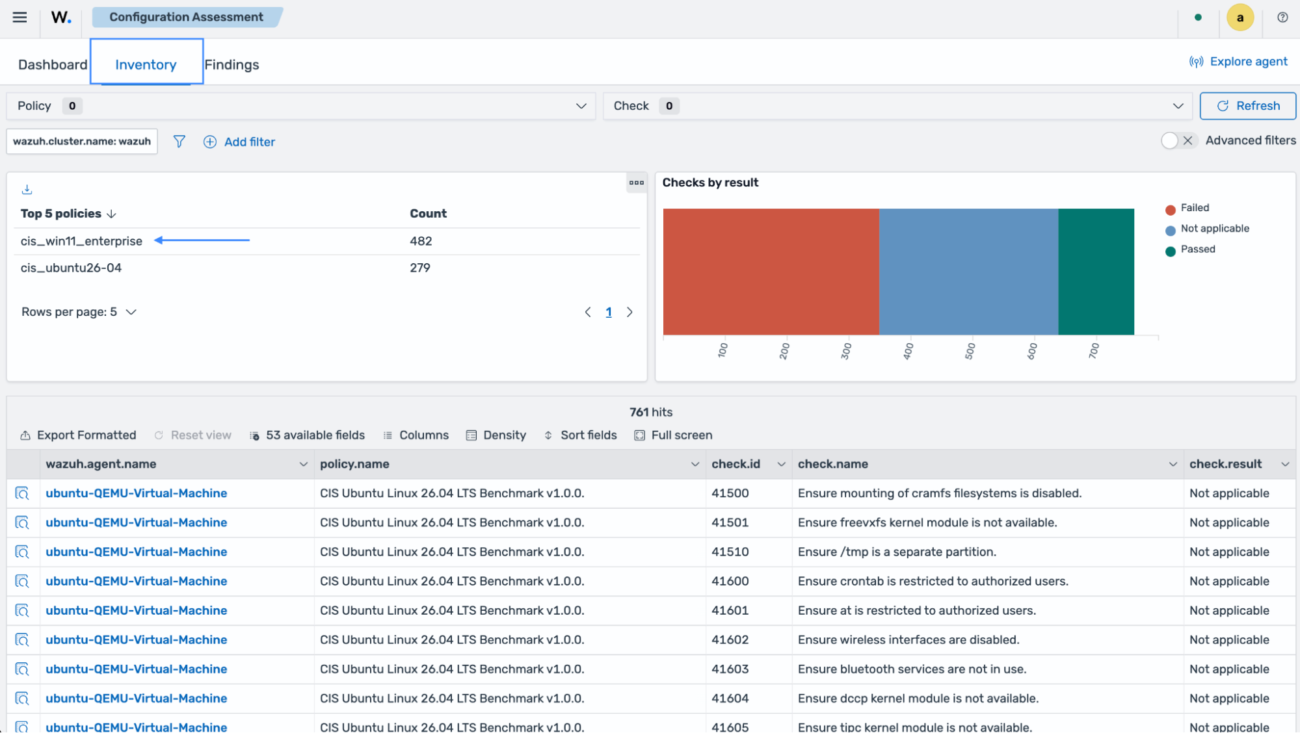Click Configuration Assessment breadcrumb
This screenshot has height=733, width=1300.
pos(186,17)
